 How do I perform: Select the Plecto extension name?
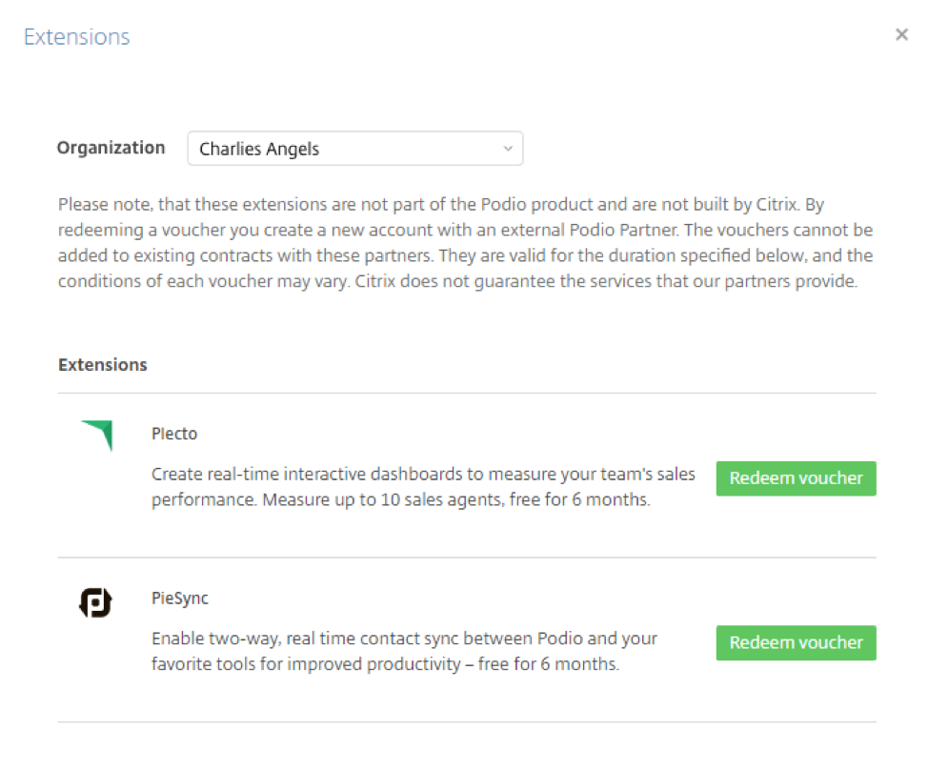coord(174,434)
